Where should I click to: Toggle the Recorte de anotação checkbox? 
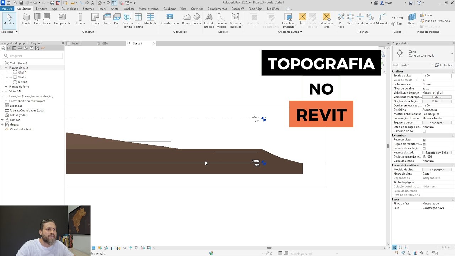424,148
